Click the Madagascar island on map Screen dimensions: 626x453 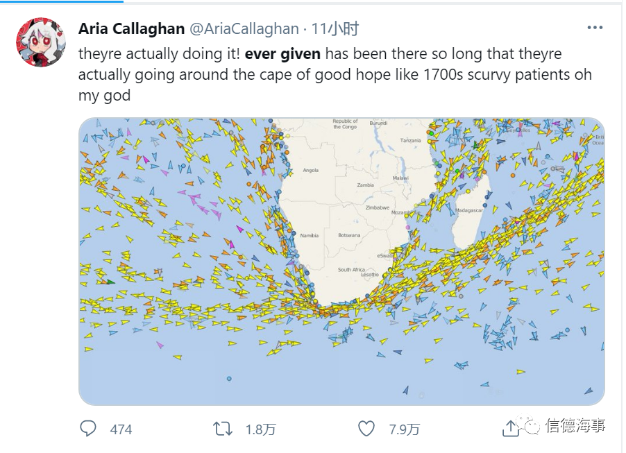[x=469, y=211]
